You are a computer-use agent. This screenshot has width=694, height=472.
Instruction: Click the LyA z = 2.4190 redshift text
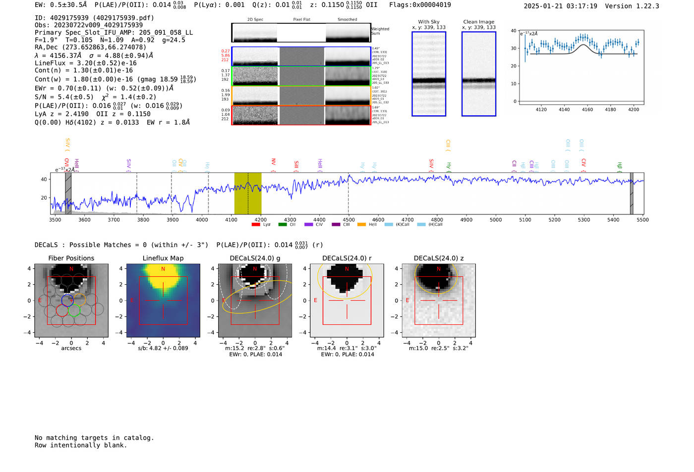pos(60,114)
